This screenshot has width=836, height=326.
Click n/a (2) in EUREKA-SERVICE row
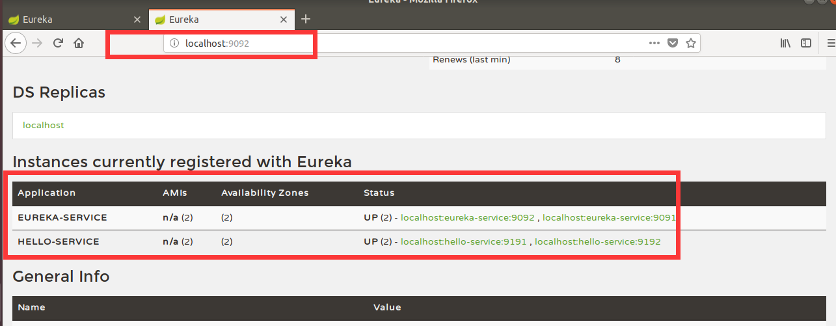pyautogui.click(x=178, y=217)
